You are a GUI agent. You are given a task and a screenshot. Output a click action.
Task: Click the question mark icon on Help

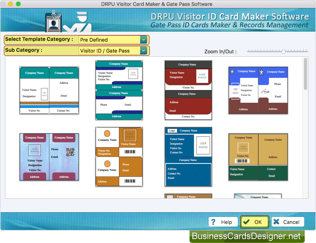(213, 222)
